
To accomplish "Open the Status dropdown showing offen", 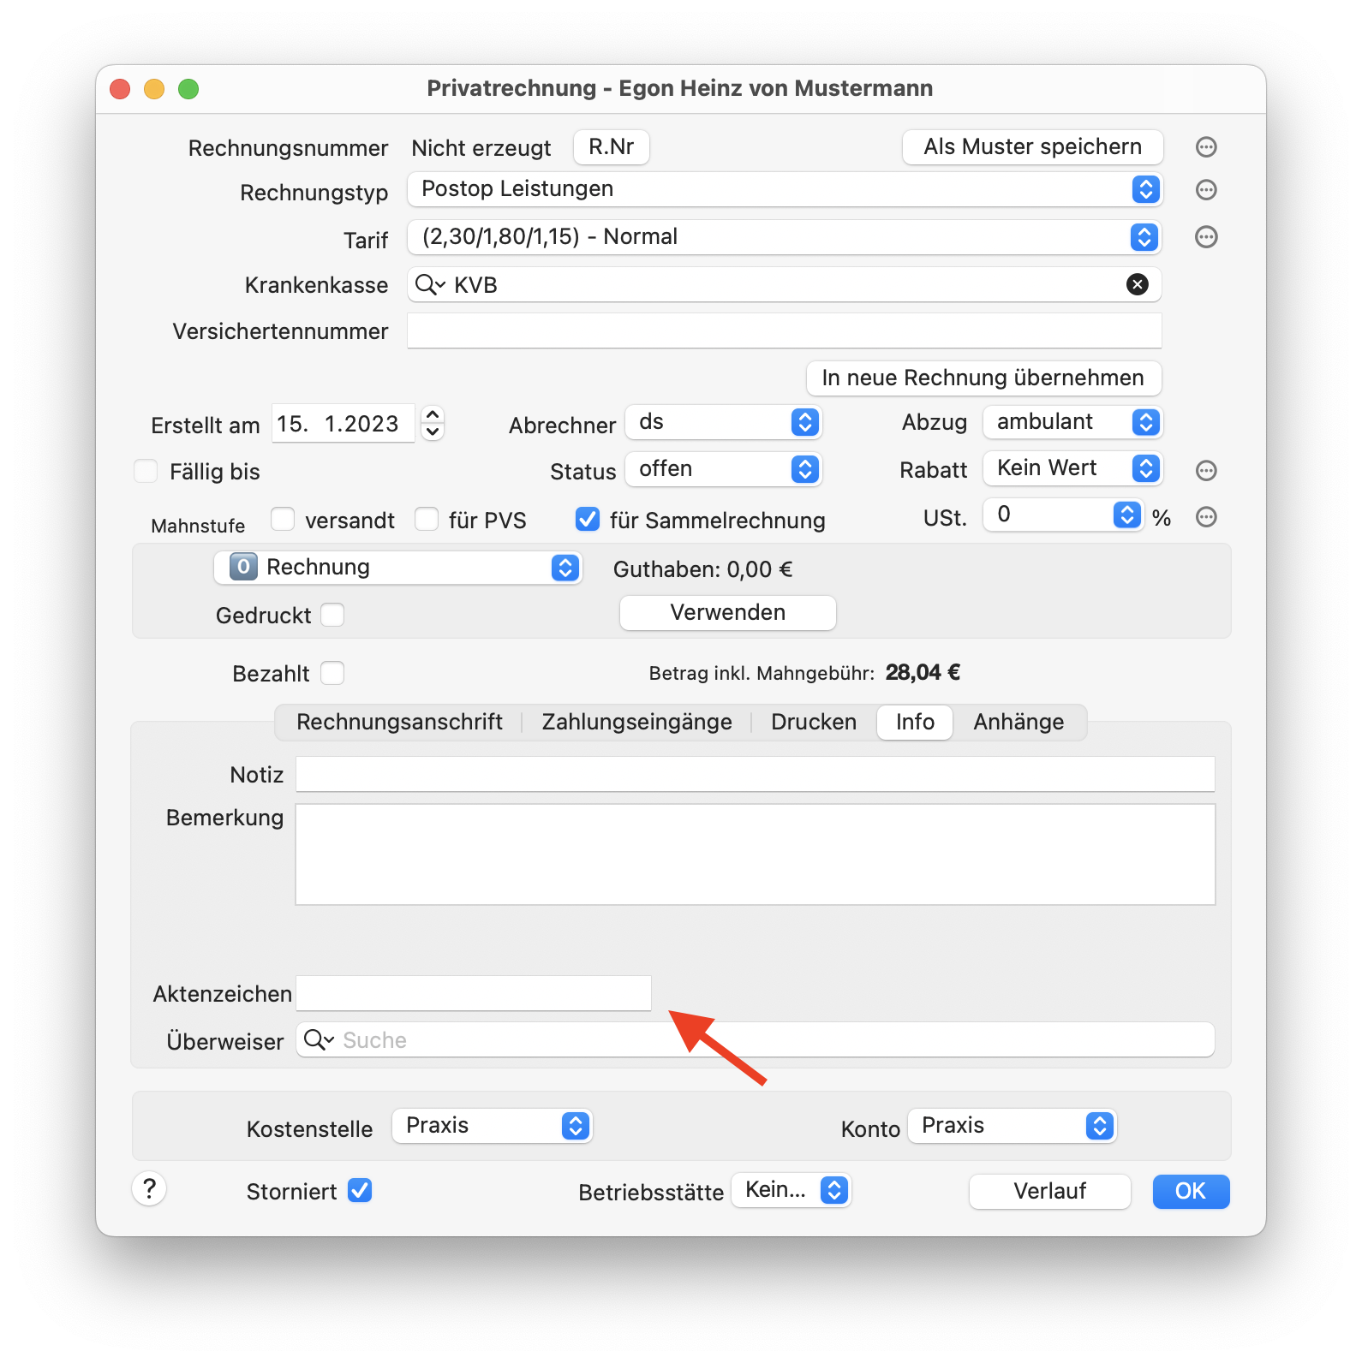I will pyautogui.click(x=724, y=469).
